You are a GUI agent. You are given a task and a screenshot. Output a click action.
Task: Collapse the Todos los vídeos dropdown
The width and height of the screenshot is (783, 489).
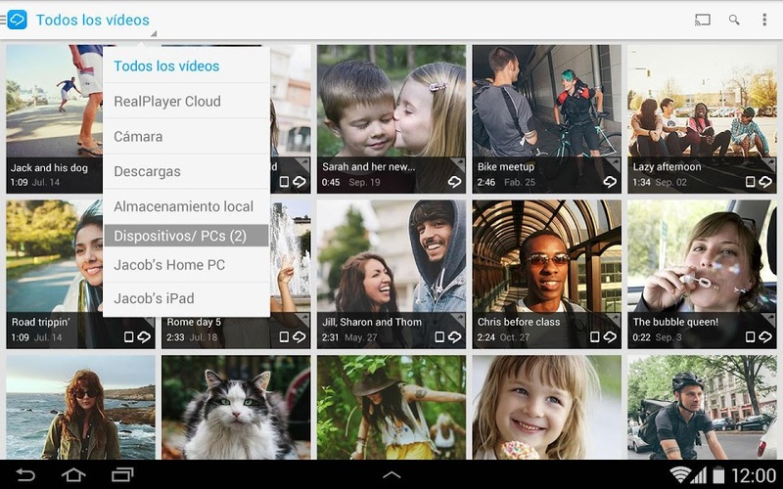94,21
